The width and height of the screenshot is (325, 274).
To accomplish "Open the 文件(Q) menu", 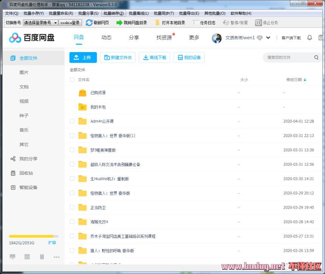I will click(x=12, y=14).
